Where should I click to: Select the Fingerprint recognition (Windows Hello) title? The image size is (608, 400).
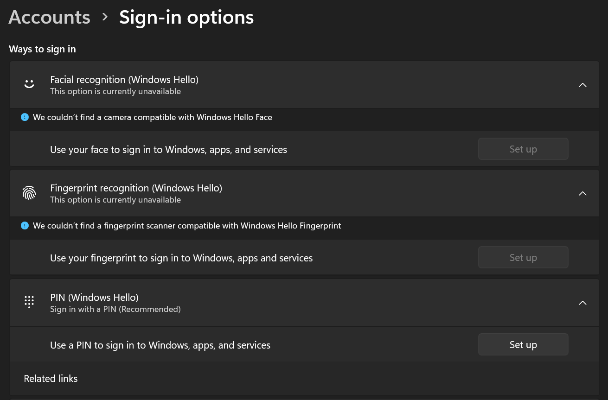tap(136, 188)
